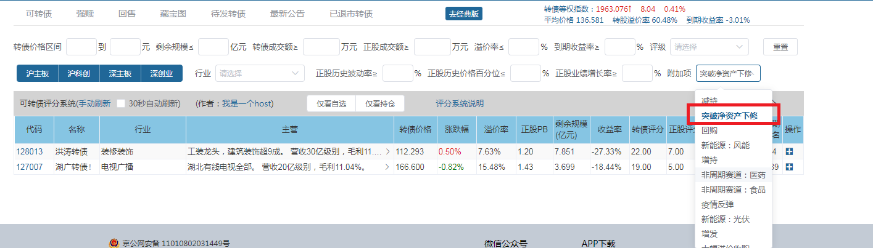Image resolution: width=873 pixels, height=248 pixels.
Task: Toggle the 沪主板 market filter
Action: point(37,73)
